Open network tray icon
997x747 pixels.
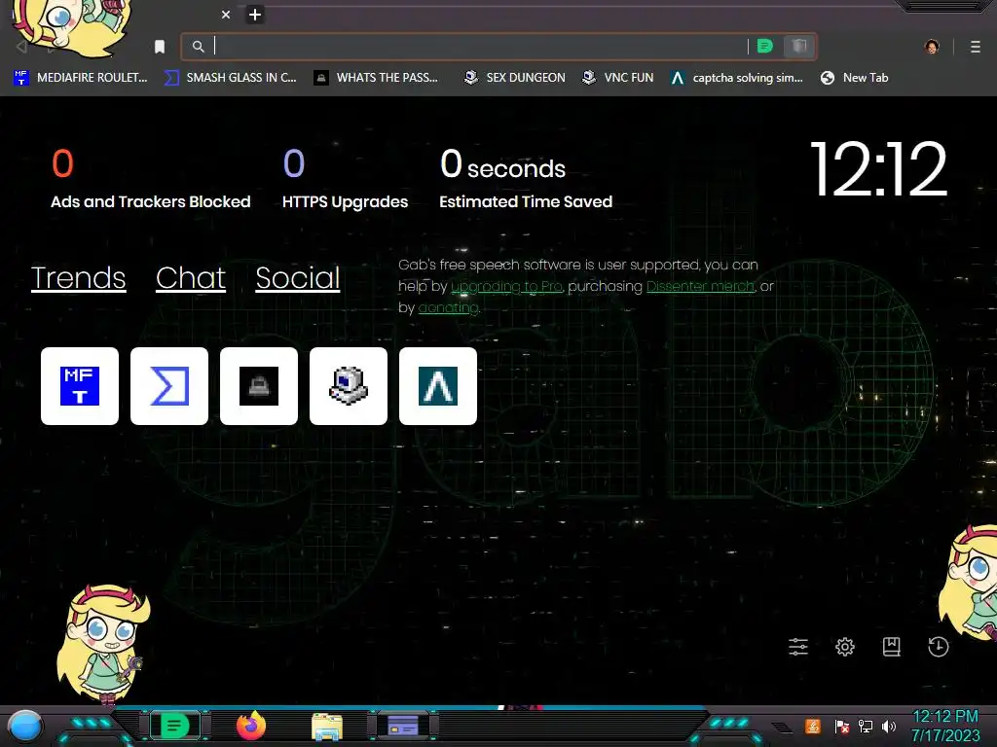pyautogui.click(x=866, y=727)
